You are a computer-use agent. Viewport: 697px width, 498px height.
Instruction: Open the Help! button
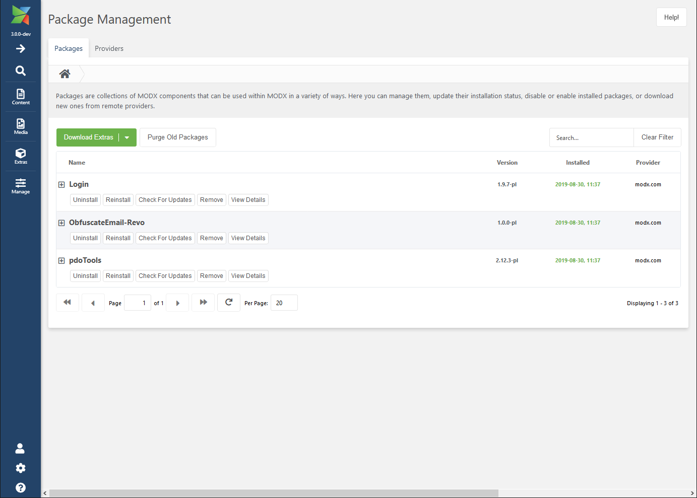click(x=671, y=17)
